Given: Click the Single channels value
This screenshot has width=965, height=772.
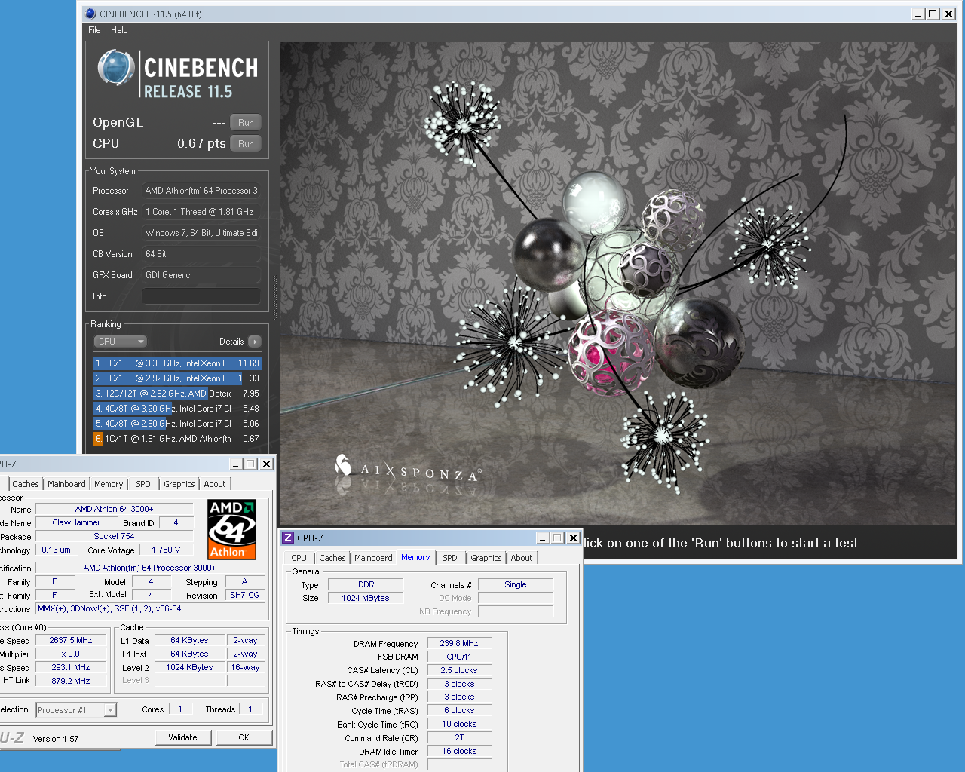Looking at the screenshot, I should point(516,584).
